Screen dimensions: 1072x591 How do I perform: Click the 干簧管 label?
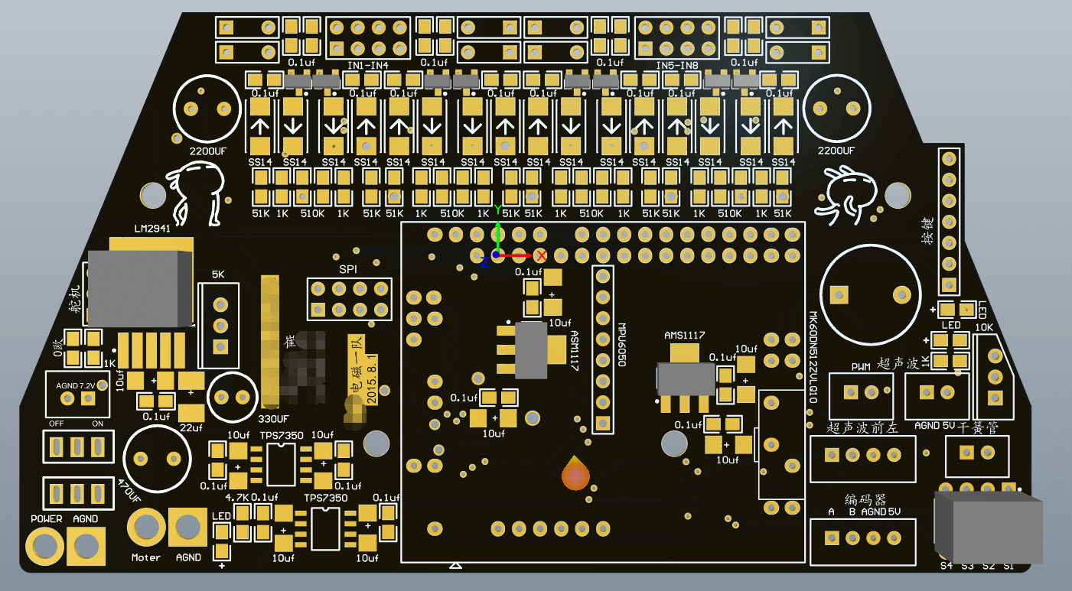click(978, 428)
